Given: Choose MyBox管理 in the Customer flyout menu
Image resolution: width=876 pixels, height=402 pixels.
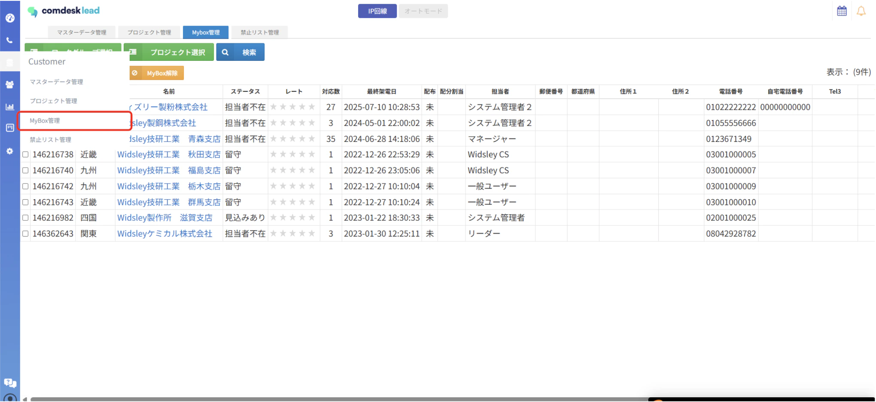Looking at the screenshot, I should (45, 120).
